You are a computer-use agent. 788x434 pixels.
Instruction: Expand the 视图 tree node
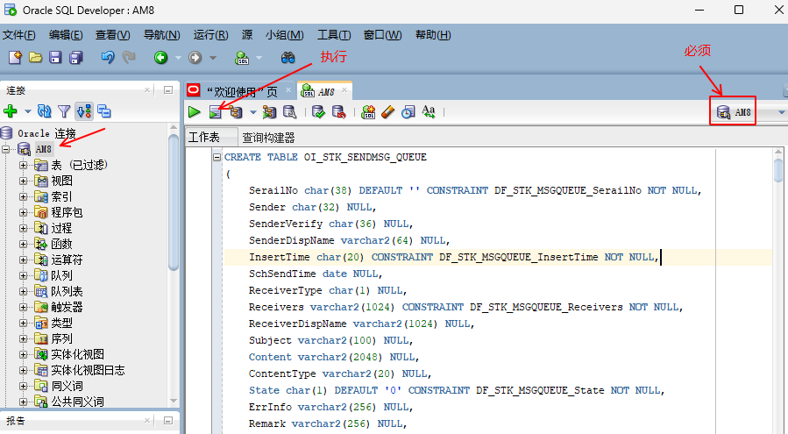click(24, 181)
